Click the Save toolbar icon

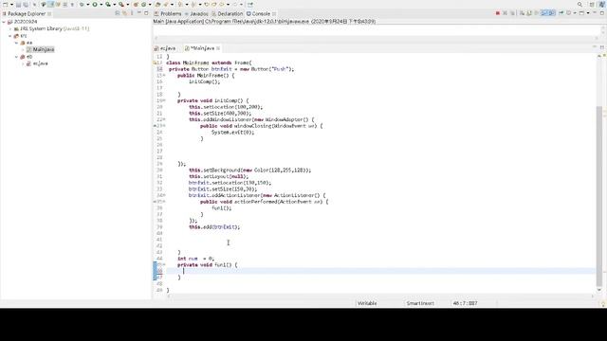click(x=18, y=4)
